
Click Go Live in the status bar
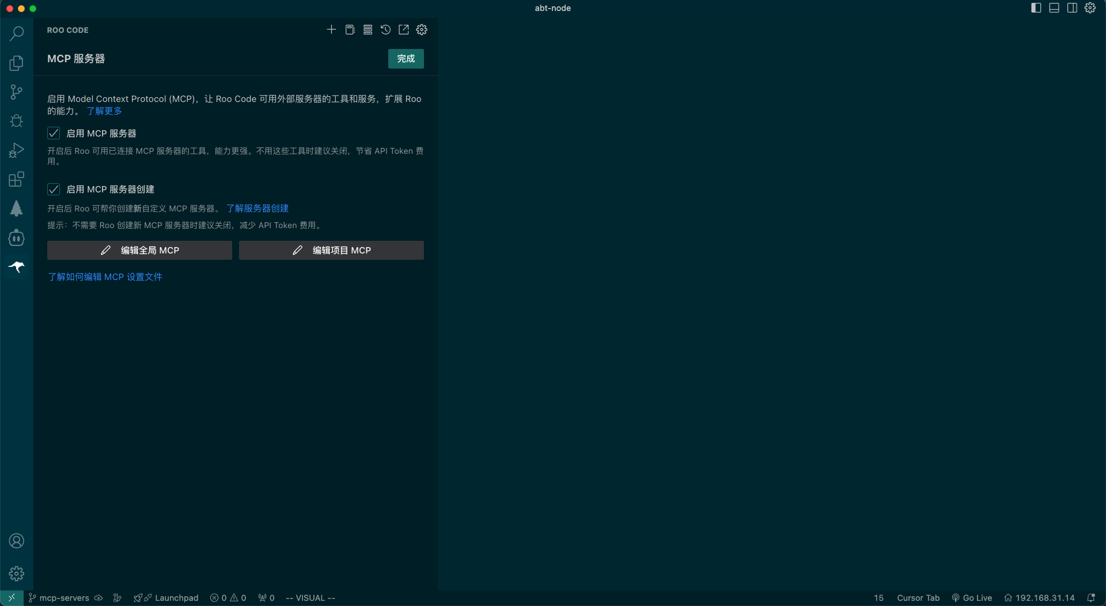tap(972, 598)
